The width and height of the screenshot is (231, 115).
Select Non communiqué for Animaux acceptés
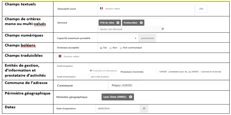(121, 48)
